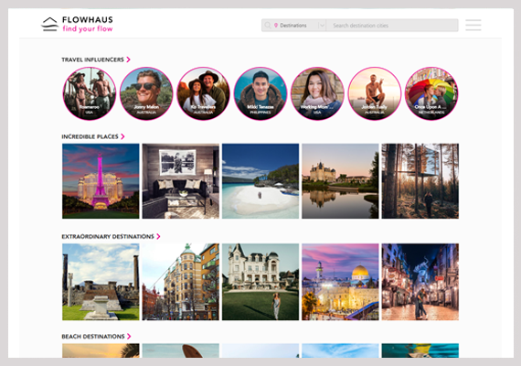Open the forest treehouse photo
This screenshot has height=366, width=521.
coord(420,181)
